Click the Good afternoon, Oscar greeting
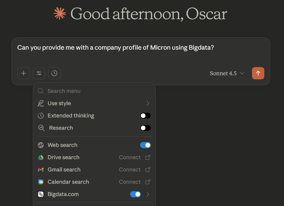The height and width of the screenshot is (206, 284). (x=149, y=14)
